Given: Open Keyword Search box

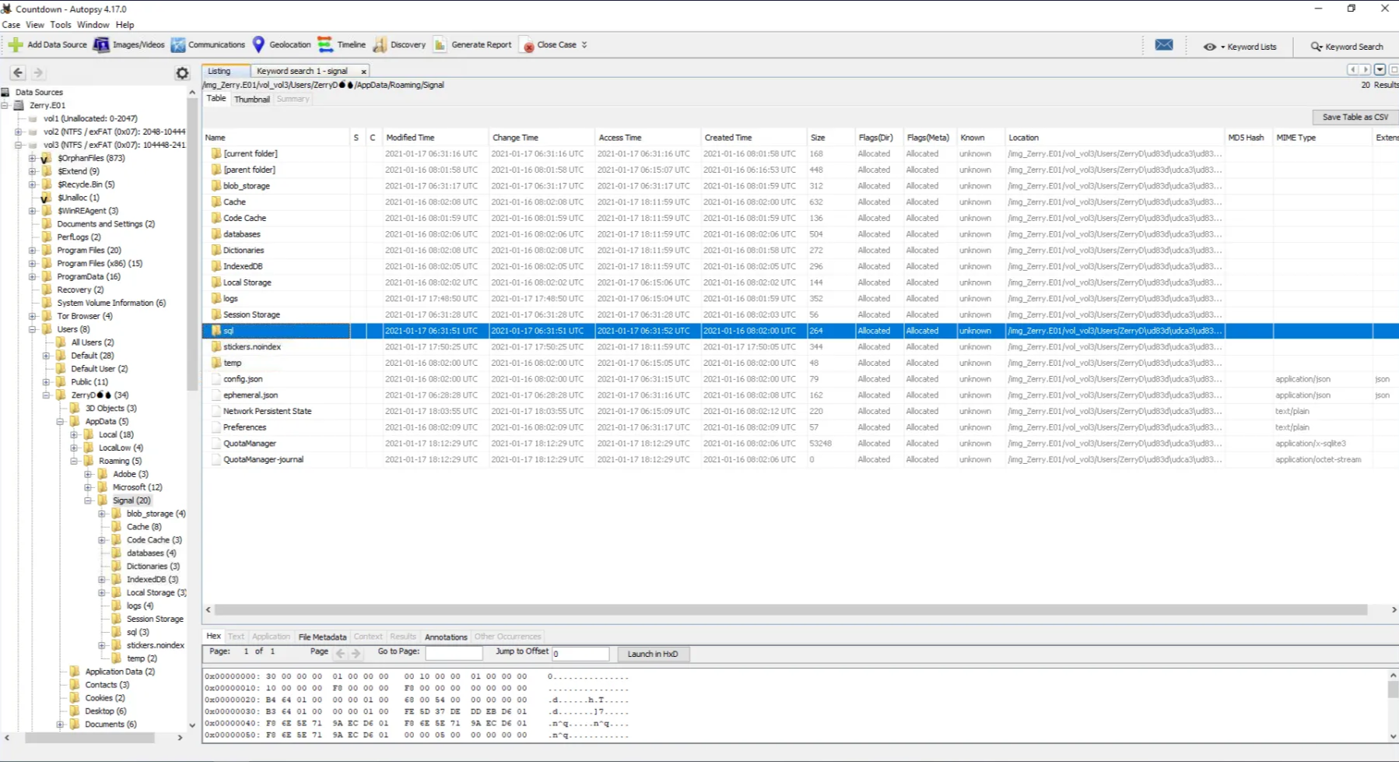Looking at the screenshot, I should coord(1347,47).
